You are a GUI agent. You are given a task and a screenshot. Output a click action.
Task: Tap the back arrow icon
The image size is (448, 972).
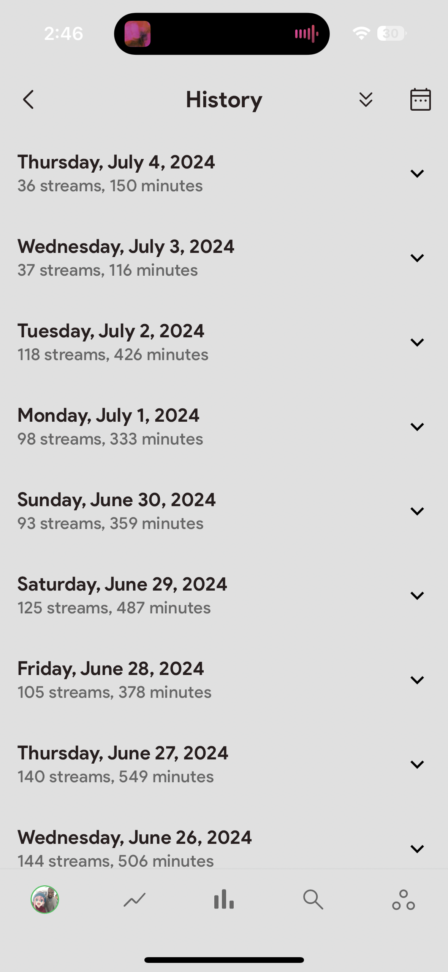[x=28, y=100]
